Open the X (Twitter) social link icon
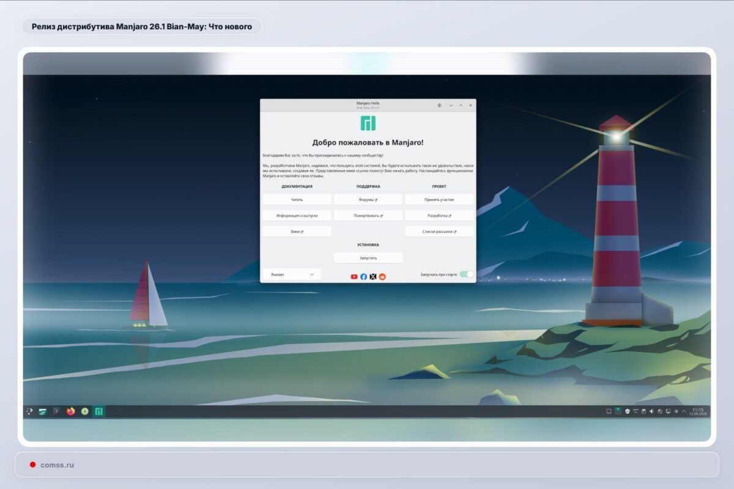The height and width of the screenshot is (489, 734). pos(373,277)
